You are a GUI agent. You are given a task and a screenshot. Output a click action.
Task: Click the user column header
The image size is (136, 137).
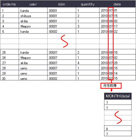(x=33, y=4)
